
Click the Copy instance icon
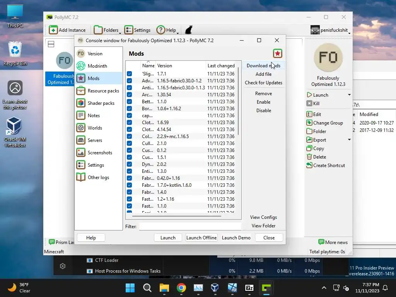click(x=309, y=148)
